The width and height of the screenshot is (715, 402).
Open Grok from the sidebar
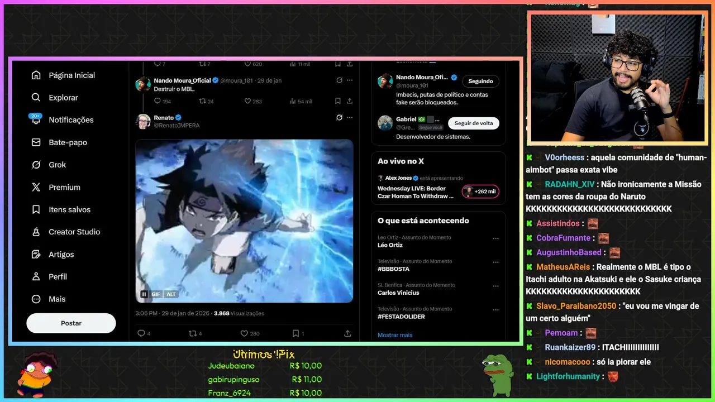tap(49, 165)
